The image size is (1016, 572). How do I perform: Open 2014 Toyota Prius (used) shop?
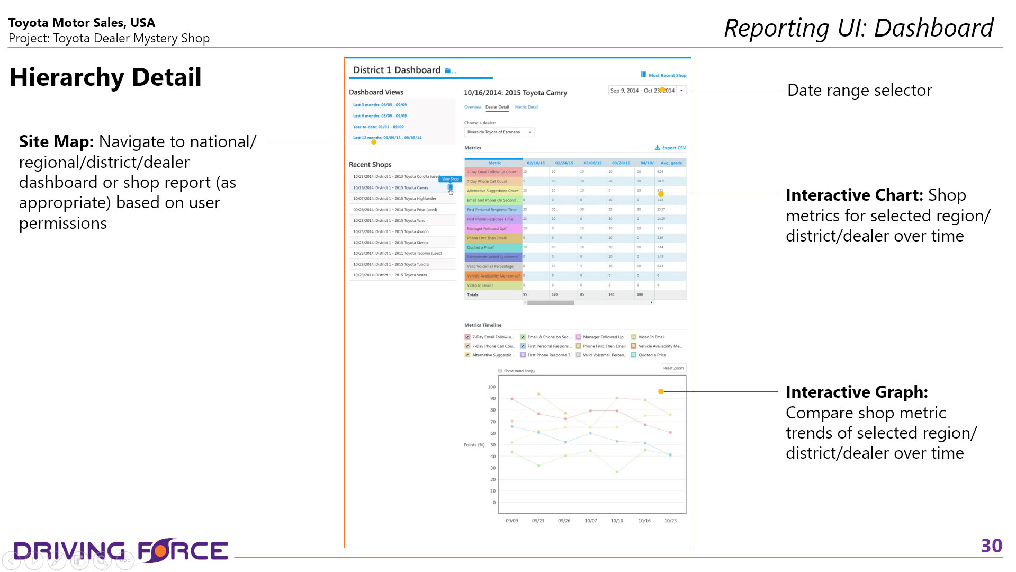(402, 210)
